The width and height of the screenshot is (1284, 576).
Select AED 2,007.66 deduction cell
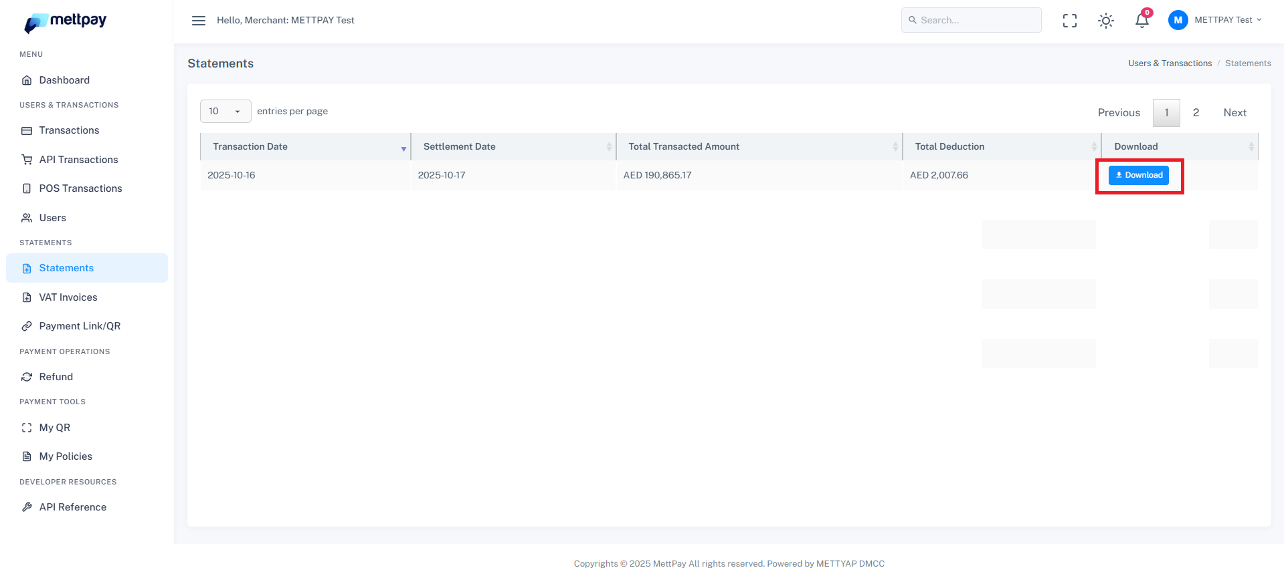tap(1002, 176)
